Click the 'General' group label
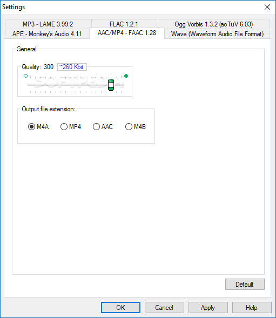Viewport: 276px width, 318px height. coord(26,49)
